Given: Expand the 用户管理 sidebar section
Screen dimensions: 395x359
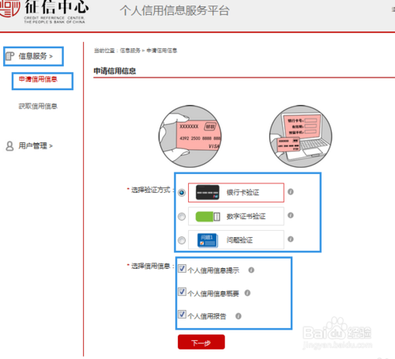Looking at the screenshot, I should coord(36,145).
